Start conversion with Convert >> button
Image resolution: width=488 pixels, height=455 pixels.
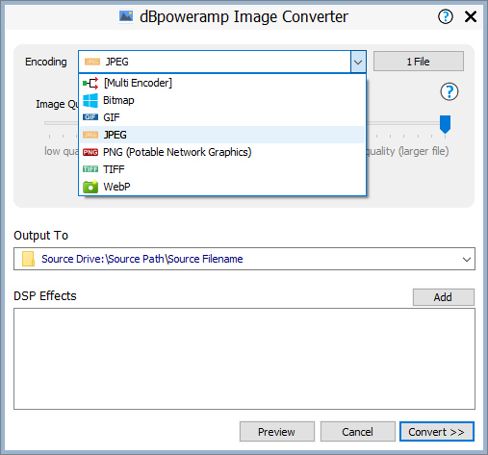(x=437, y=432)
